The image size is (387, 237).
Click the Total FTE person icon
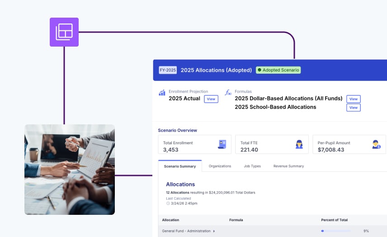(x=299, y=144)
